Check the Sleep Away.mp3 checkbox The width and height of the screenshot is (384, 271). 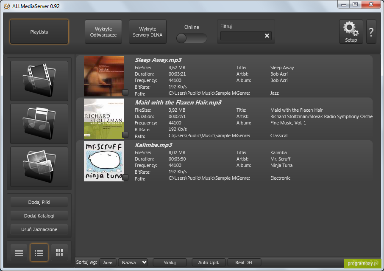click(x=125, y=92)
